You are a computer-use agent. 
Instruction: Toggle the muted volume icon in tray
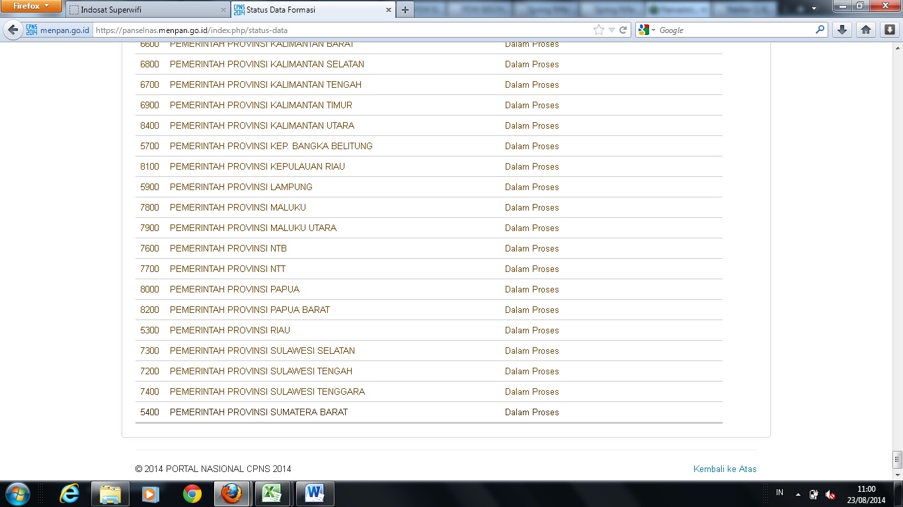point(830,494)
